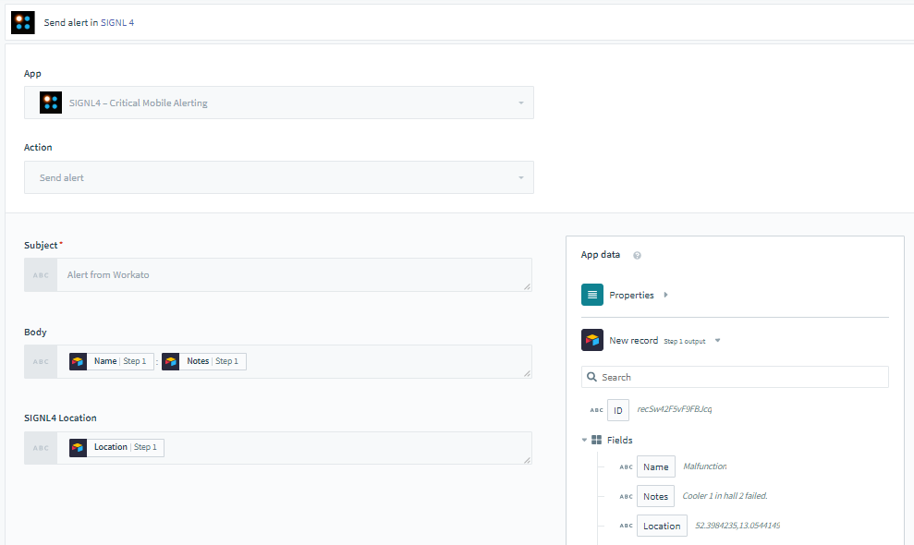Click ABC type icon beside ID datapill
Image resolution: width=914 pixels, height=545 pixels.
(x=596, y=410)
